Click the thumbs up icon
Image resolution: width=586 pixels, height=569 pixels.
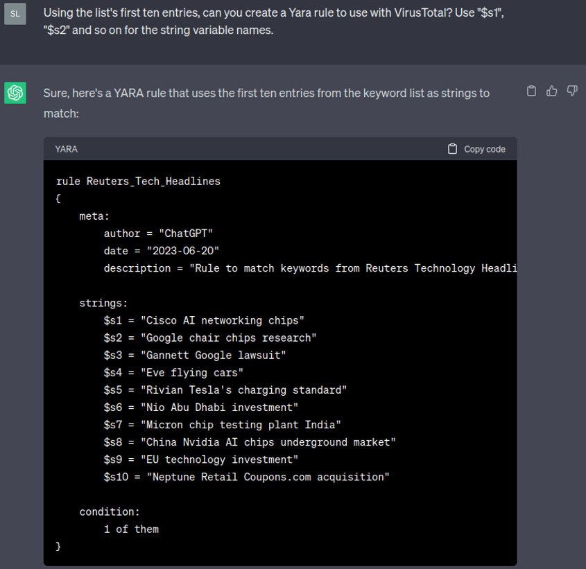(x=552, y=91)
